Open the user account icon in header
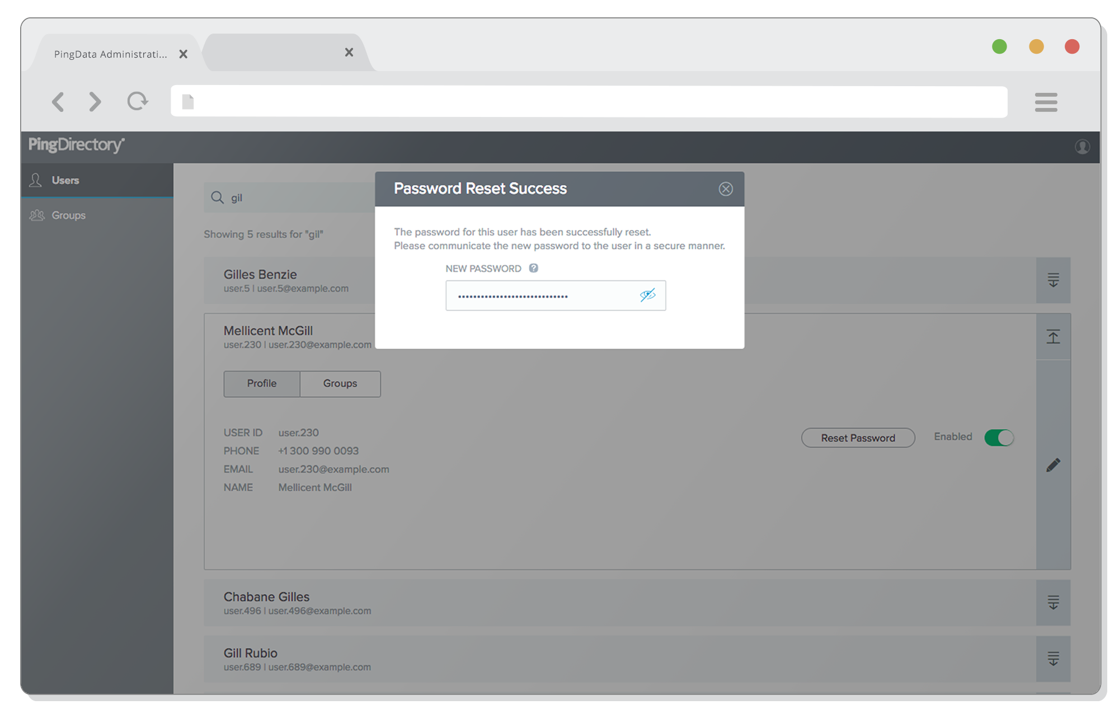1119x714 pixels. pyautogui.click(x=1082, y=147)
